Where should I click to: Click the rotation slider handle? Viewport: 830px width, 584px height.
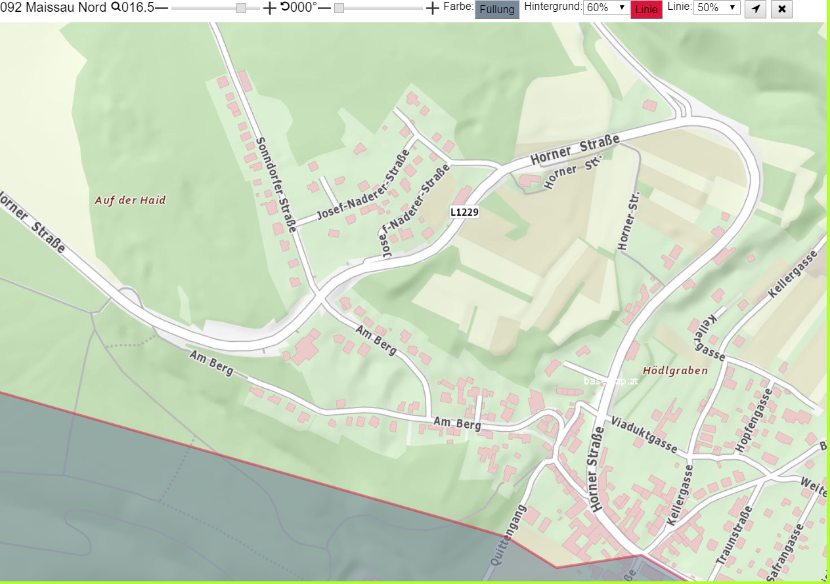pos(339,8)
